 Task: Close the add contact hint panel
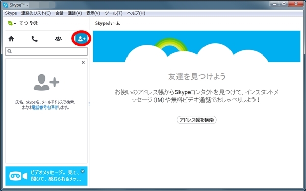(83, 62)
